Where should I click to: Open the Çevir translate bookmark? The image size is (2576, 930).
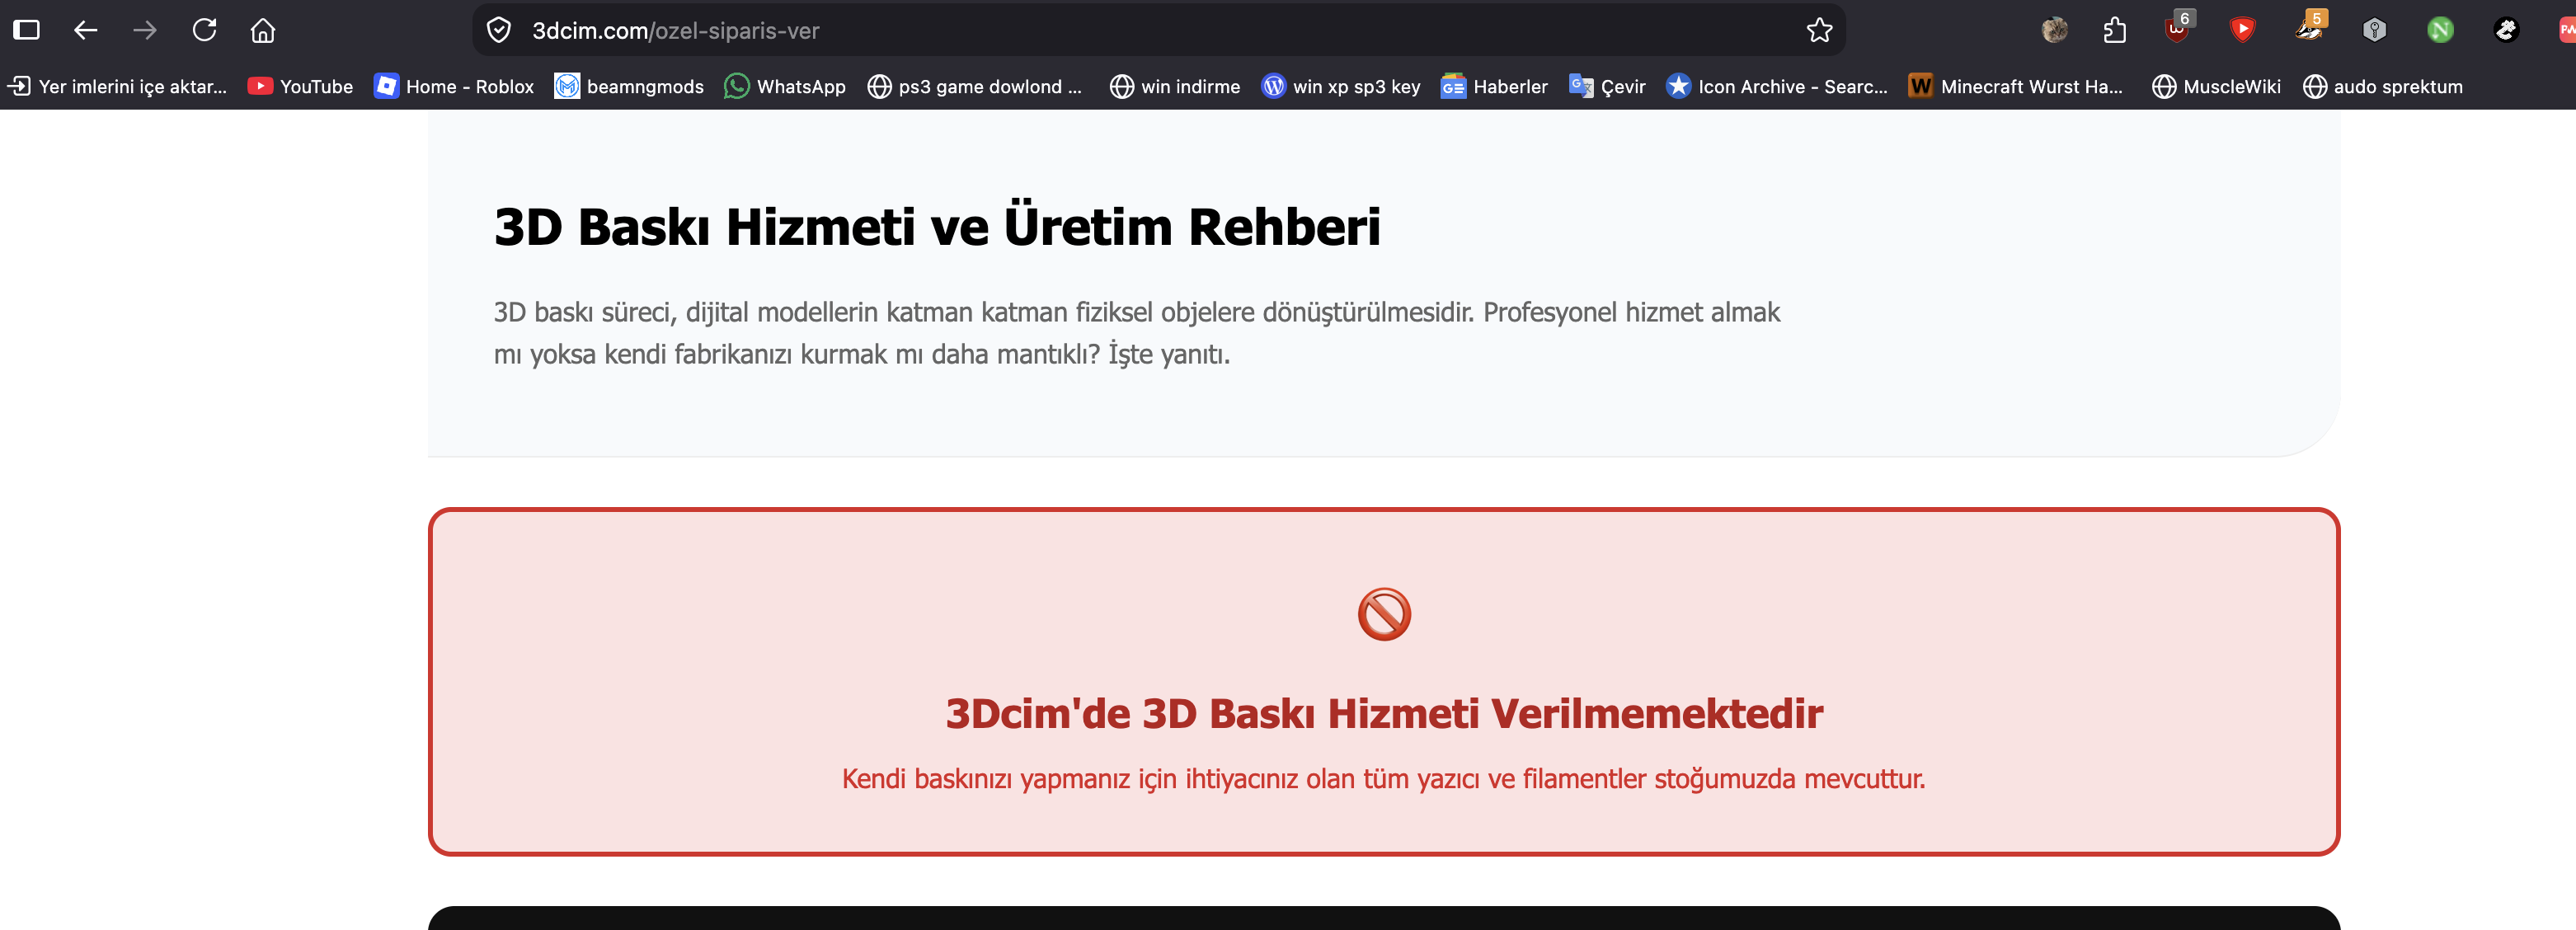tap(1607, 87)
